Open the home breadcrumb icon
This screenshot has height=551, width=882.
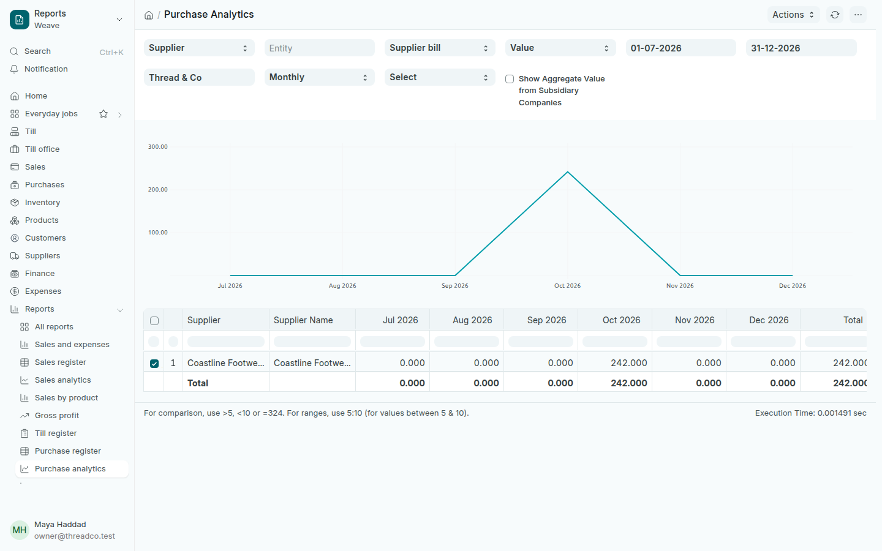pos(149,15)
